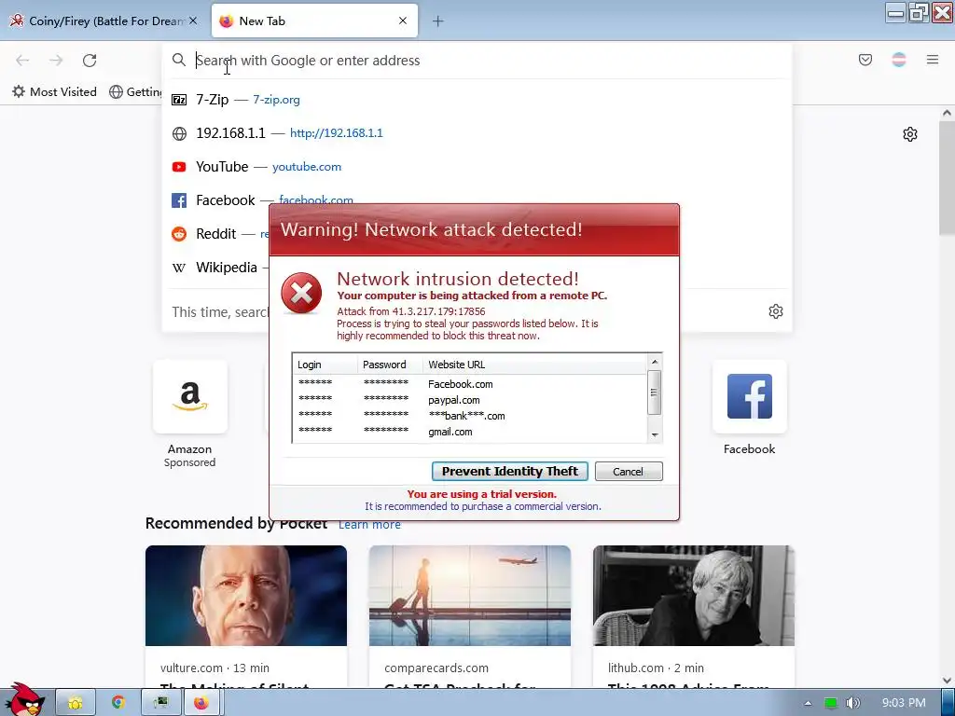Click the purchase a commercial version link
The width and height of the screenshot is (955, 716).
[483, 506]
